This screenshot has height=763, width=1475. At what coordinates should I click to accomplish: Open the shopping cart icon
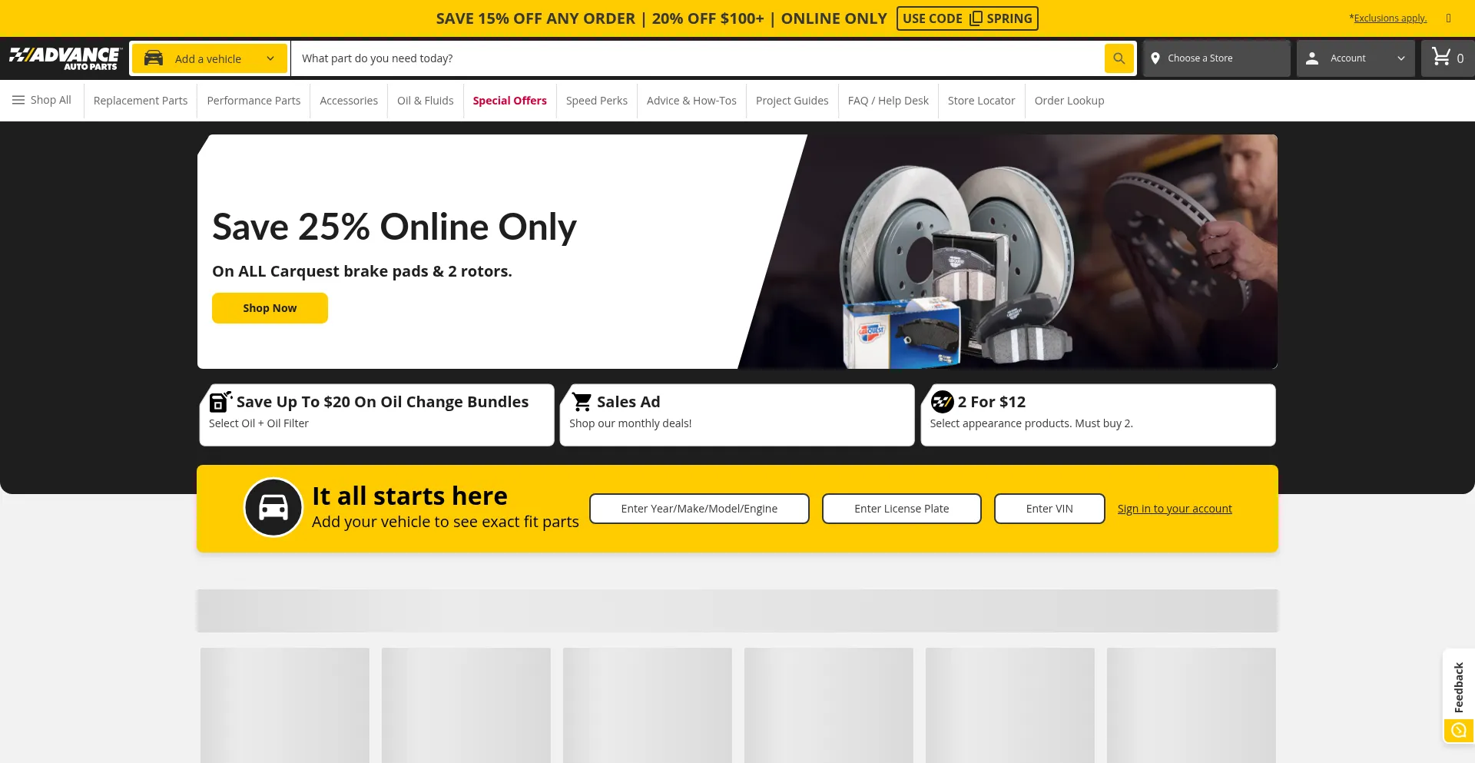[x=1441, y=57]
